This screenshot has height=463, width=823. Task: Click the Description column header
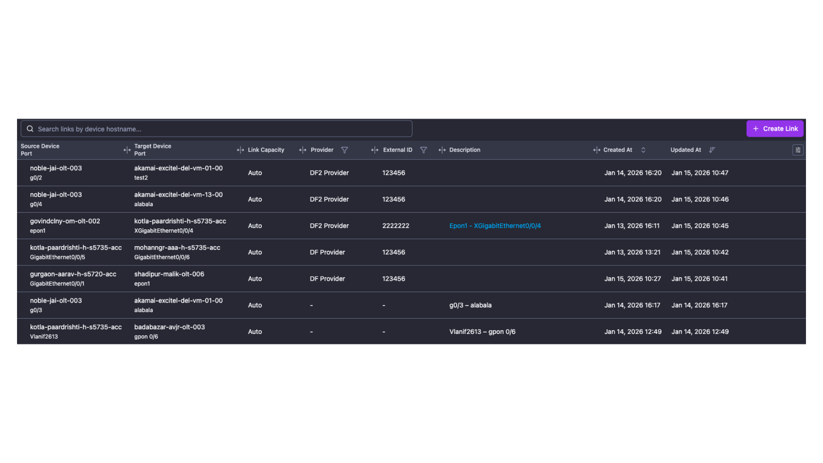465,150
